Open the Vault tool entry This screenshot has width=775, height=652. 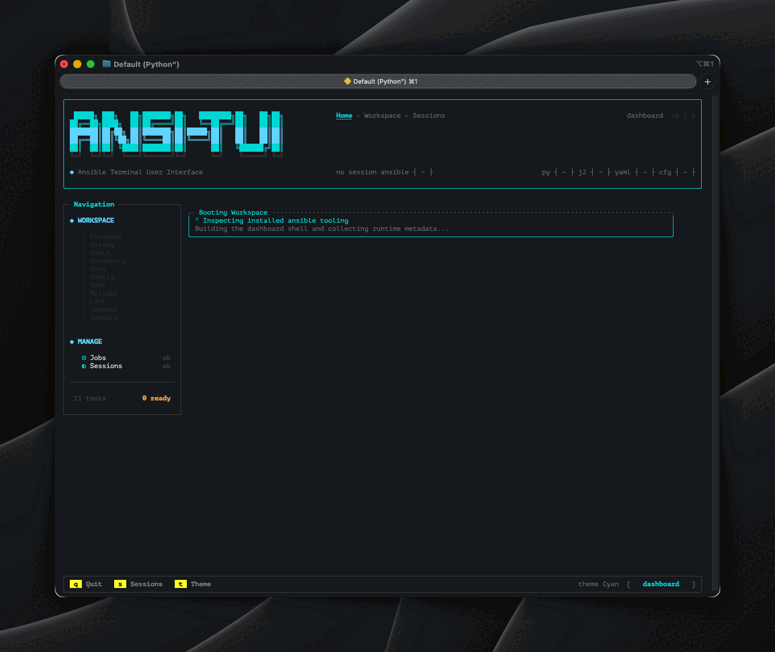[x=100, y=253]
